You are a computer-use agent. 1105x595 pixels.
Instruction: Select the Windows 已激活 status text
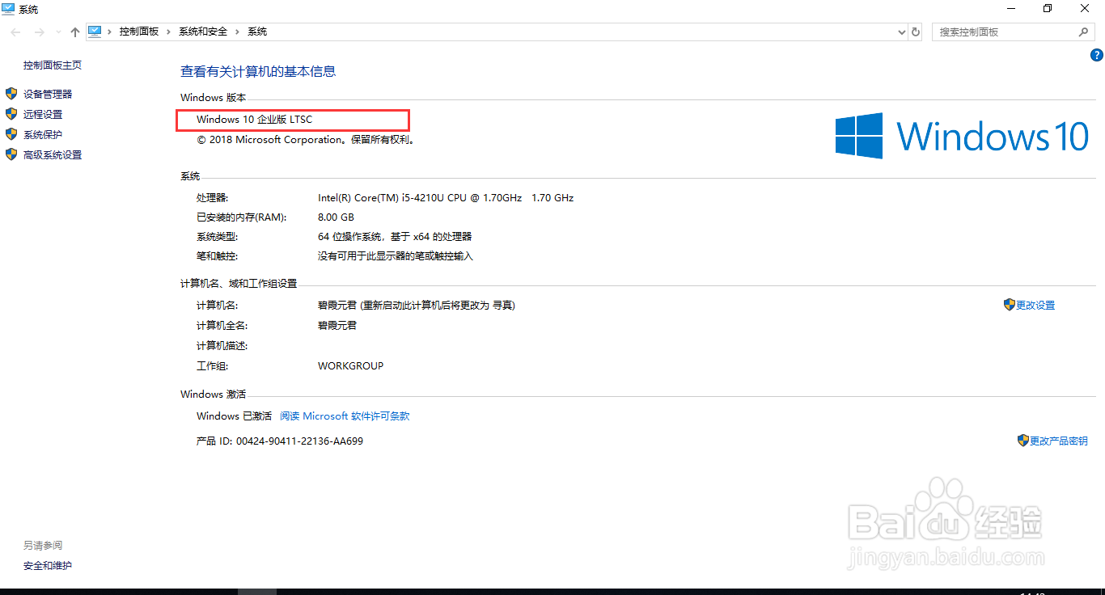pyautogui.click(x=234, y=416)
